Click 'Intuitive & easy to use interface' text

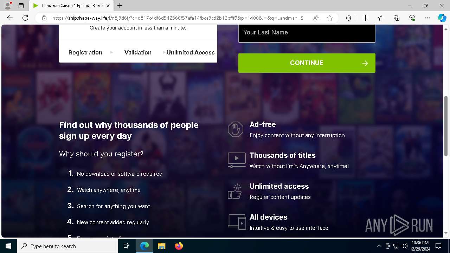(289, 228)
